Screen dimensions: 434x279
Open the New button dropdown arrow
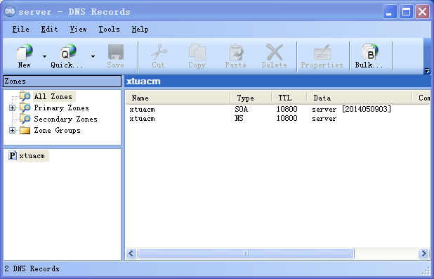(x=44, y=56)
